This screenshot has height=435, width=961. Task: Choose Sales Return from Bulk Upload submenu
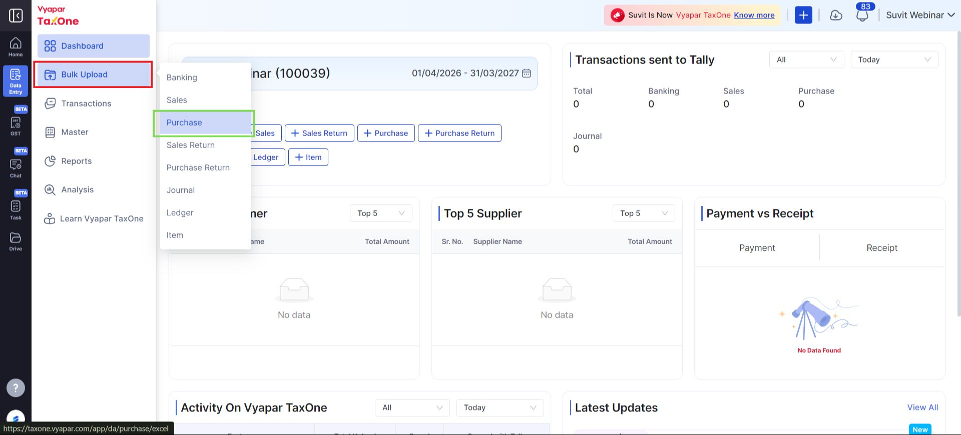coord(205,145)
